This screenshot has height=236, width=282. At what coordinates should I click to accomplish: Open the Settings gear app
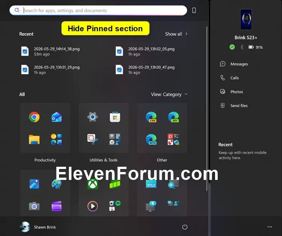pyautogui.click(x=92, y=117)
